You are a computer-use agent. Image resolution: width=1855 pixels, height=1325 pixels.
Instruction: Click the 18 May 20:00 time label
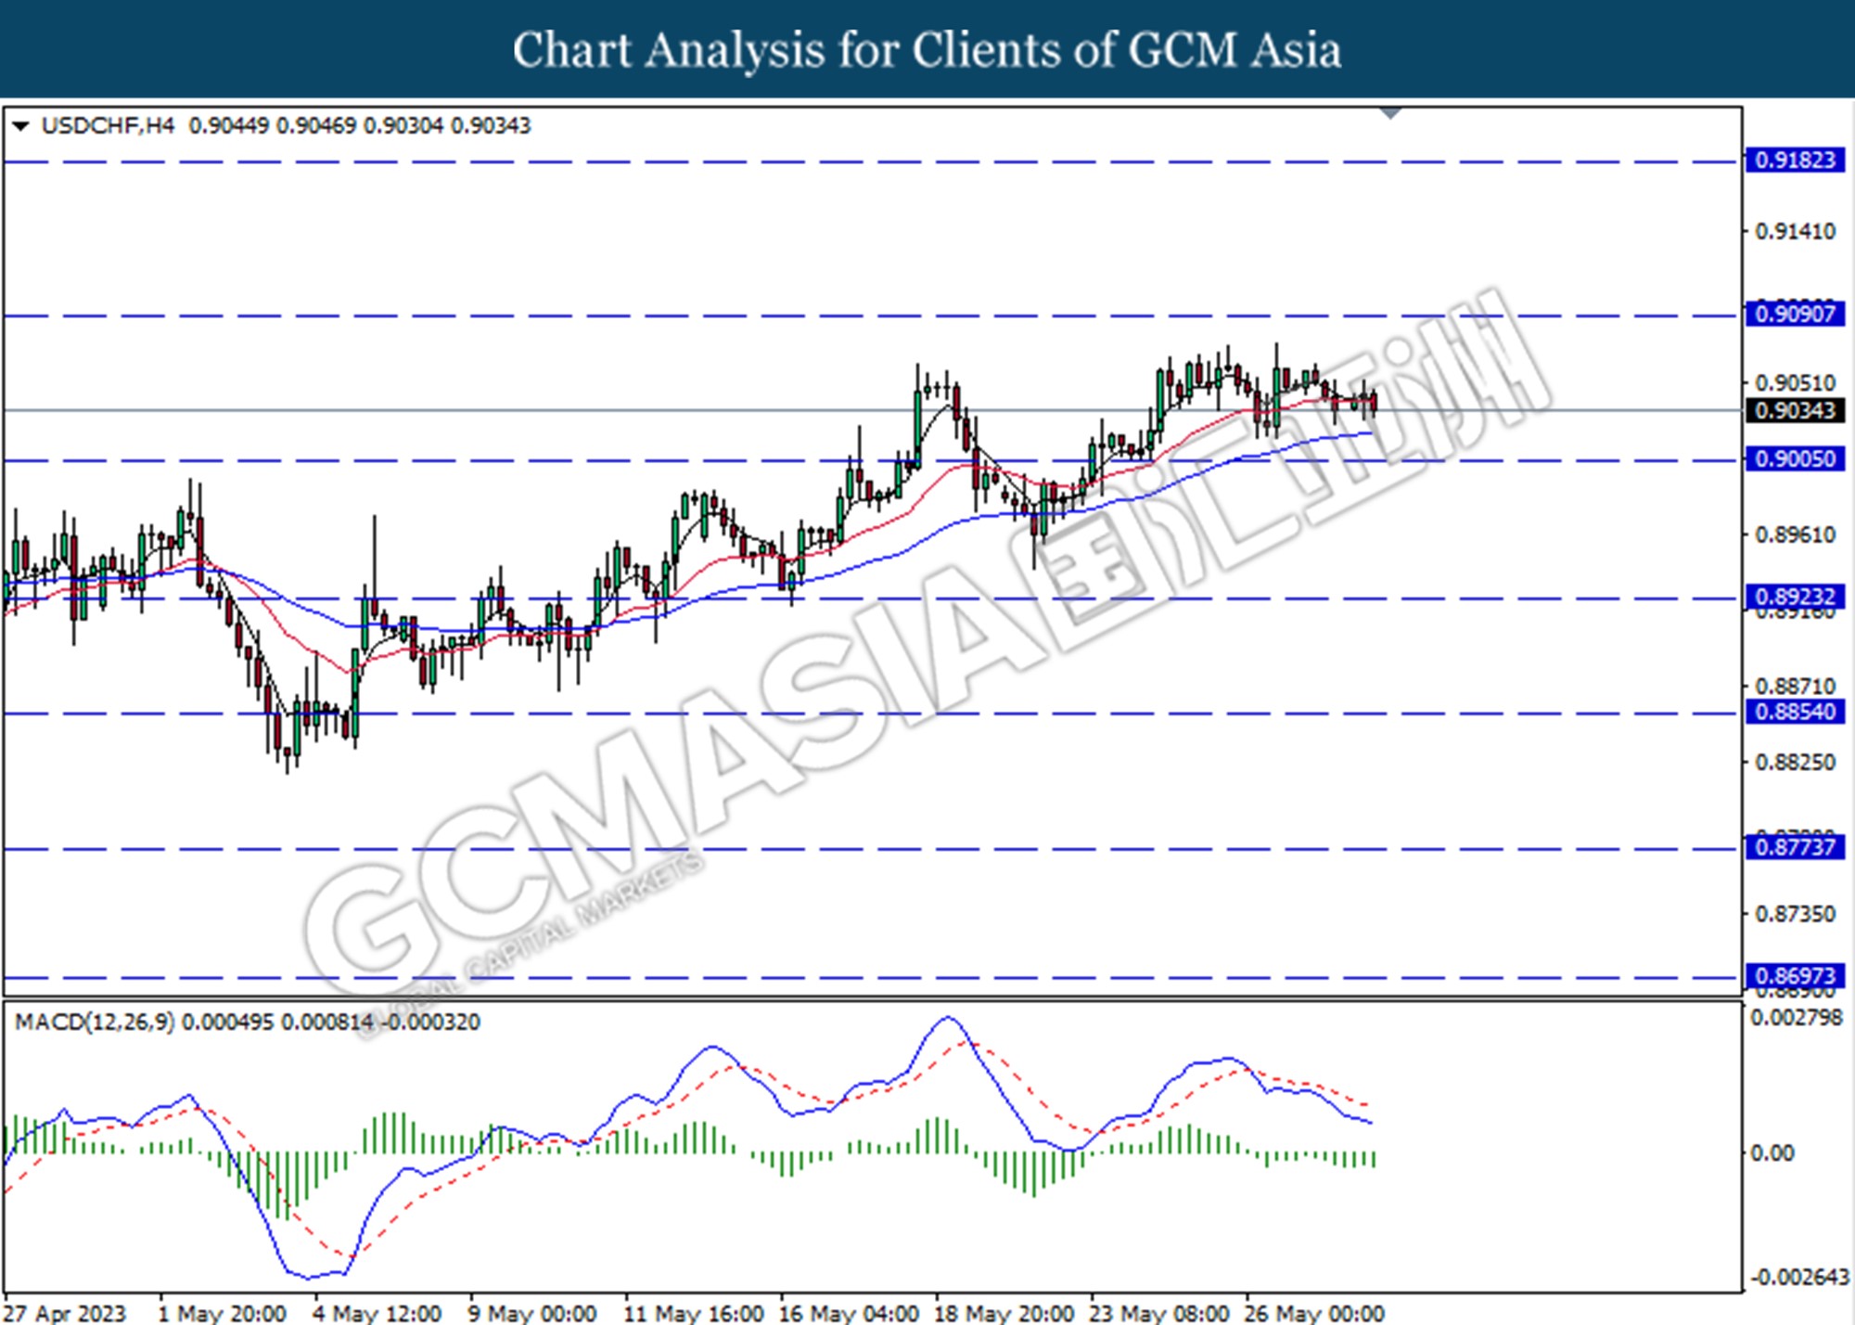click(1004, 1313)
